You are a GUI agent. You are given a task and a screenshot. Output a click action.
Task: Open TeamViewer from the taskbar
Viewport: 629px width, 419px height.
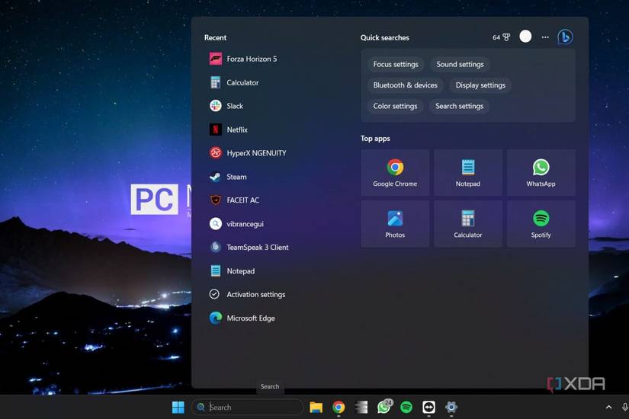coord(428,407)
